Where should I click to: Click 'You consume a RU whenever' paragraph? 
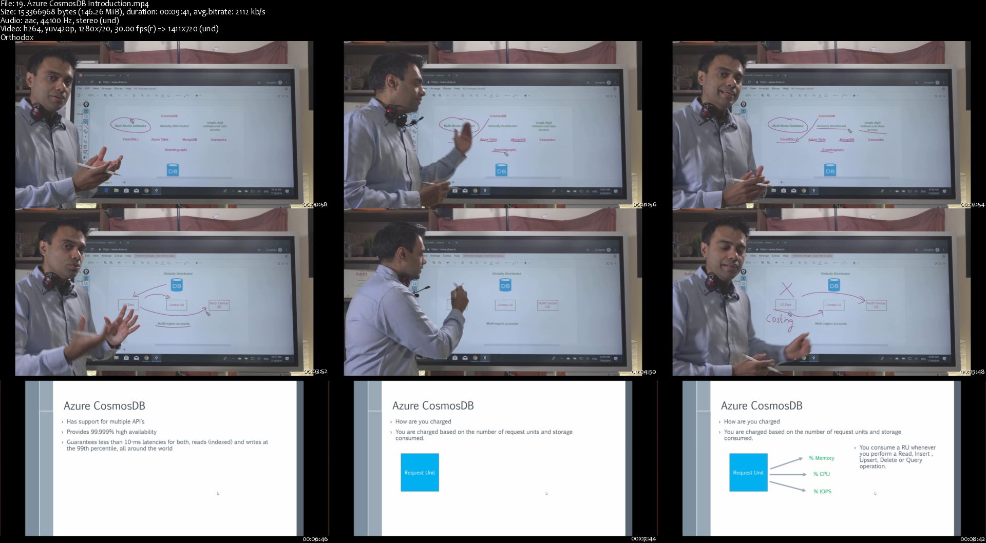(x=897, y=457)
